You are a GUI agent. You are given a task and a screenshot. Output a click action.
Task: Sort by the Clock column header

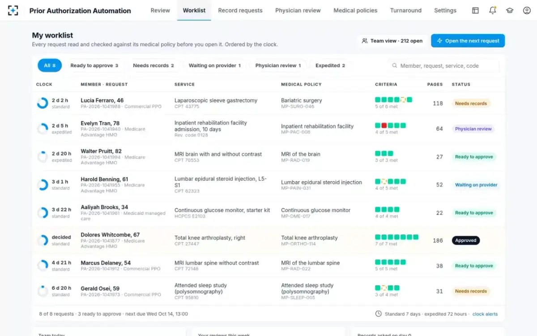tap(44, 84)
